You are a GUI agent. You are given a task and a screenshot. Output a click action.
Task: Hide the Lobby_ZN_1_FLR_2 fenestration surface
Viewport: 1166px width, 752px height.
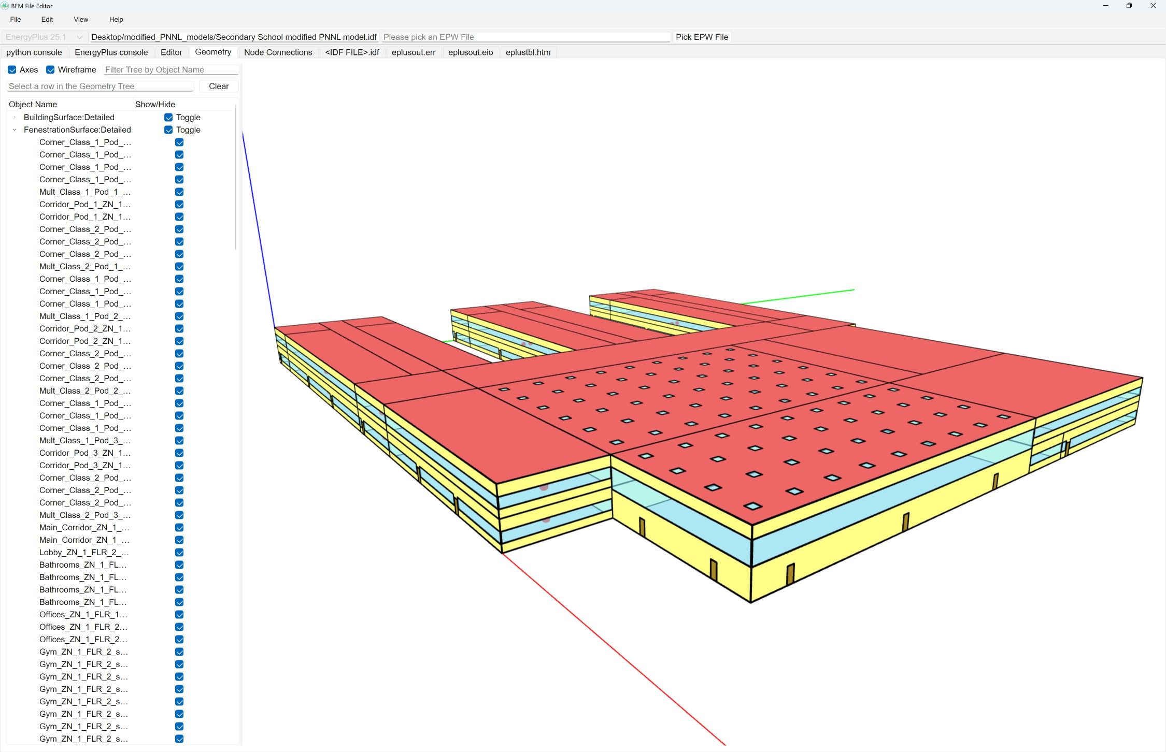[x=179, y=553]
